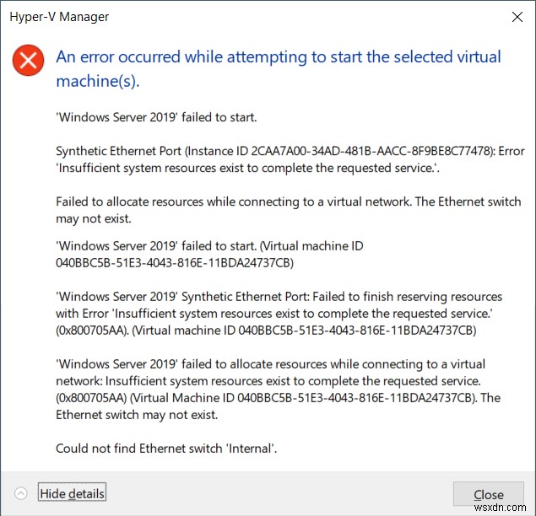536x516 pixels.
Task: Click 'failed to allocate resources while connecting to a virtual' line
Action: tap(270, 364)
